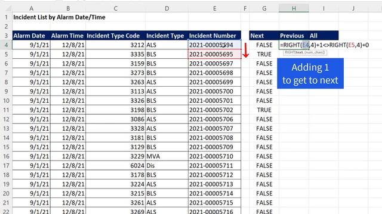
Task: Select column D header
Action: 167,8
